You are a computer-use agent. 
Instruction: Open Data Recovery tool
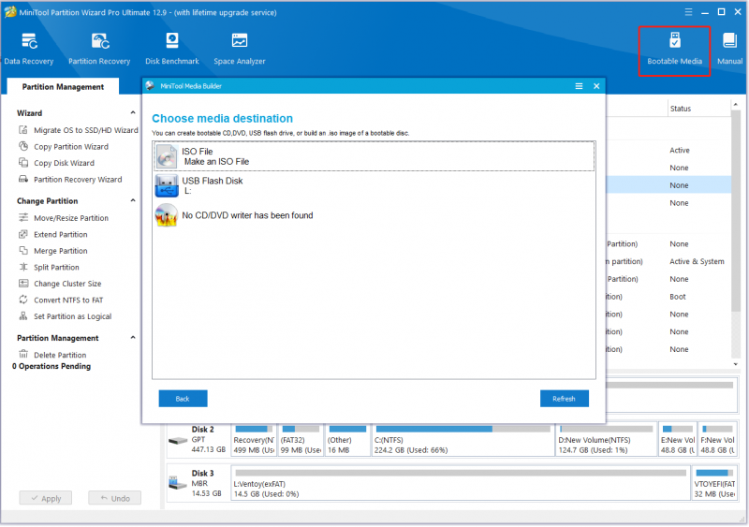(29, 49)
